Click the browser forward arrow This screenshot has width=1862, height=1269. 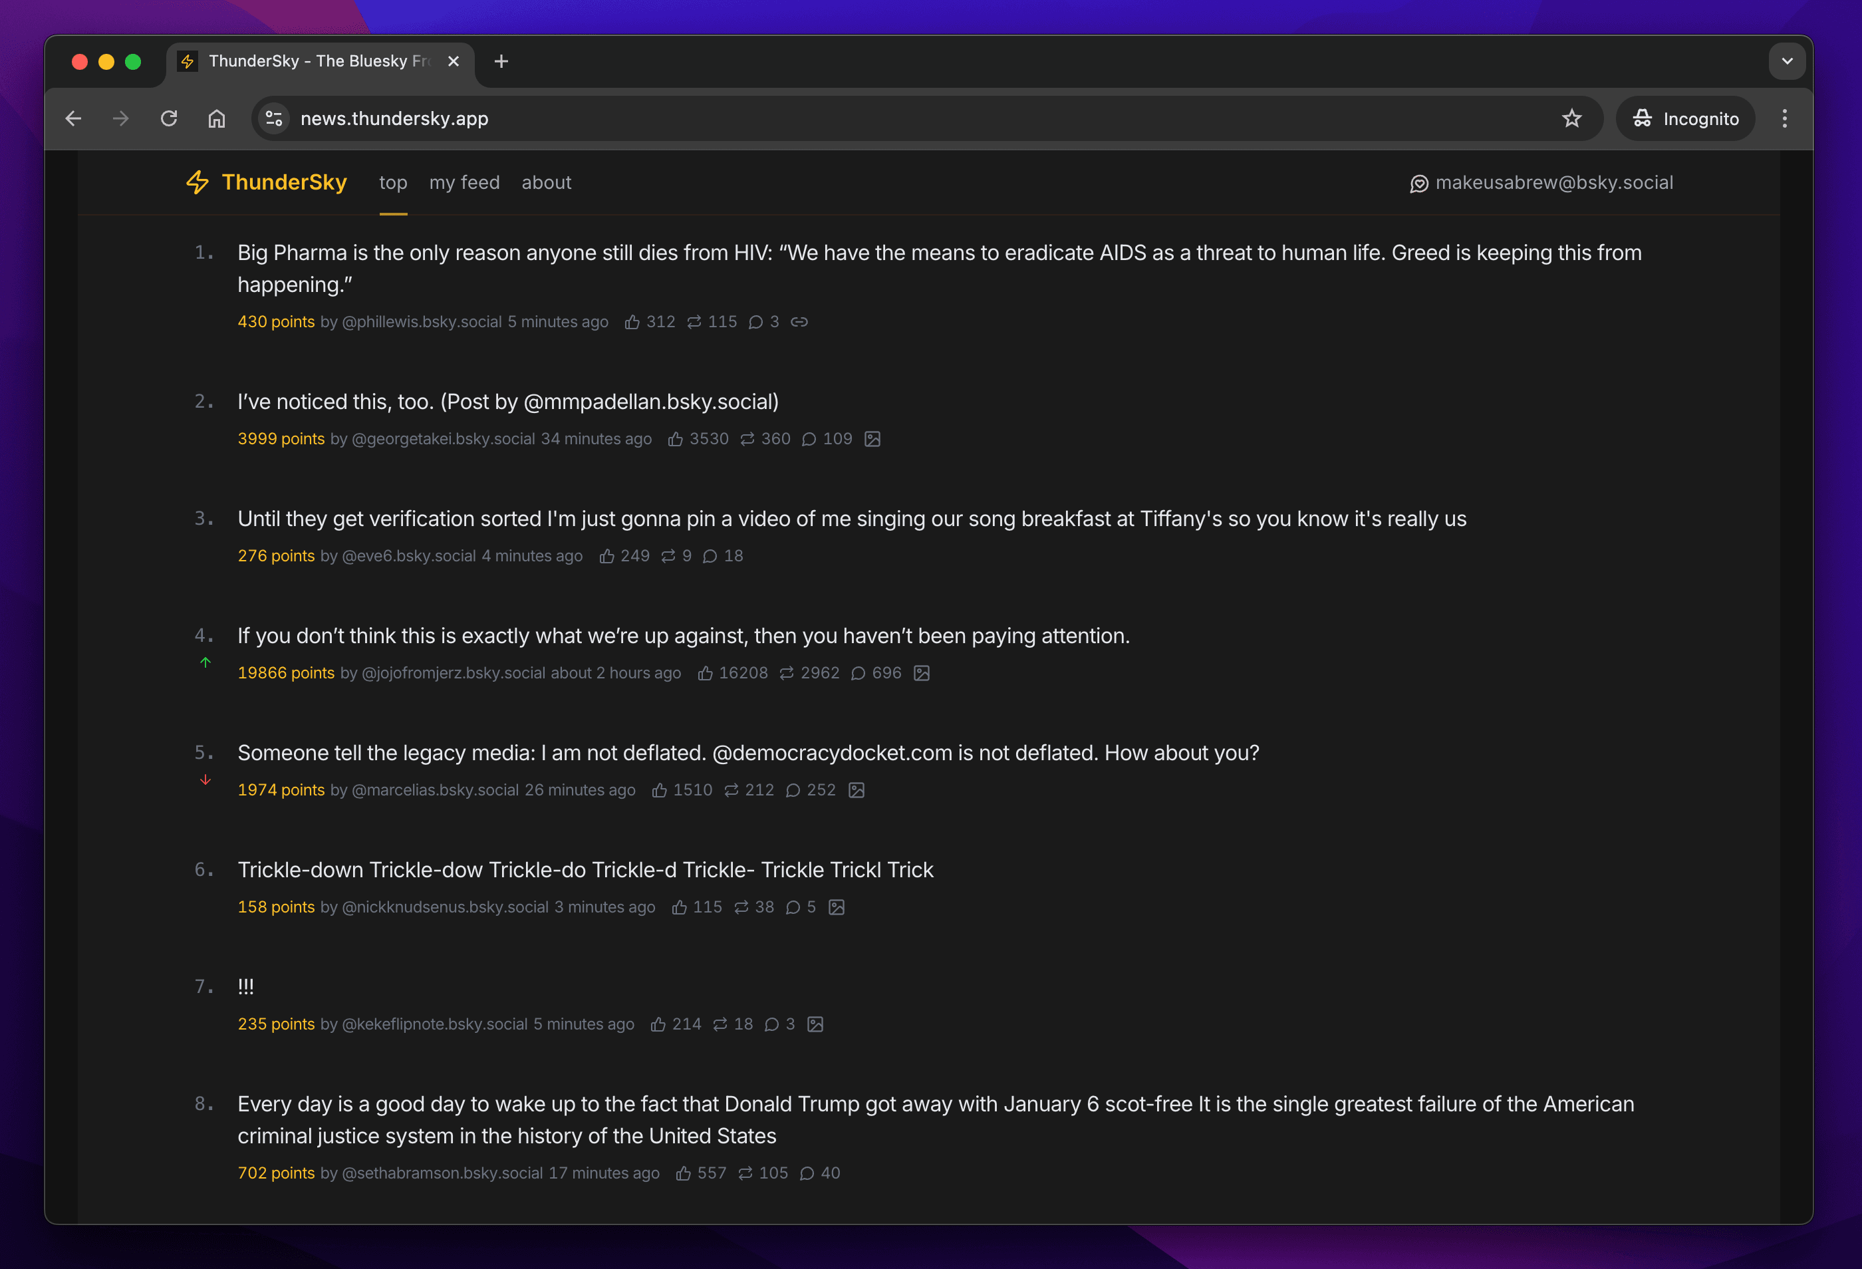(x=121, y=118)
